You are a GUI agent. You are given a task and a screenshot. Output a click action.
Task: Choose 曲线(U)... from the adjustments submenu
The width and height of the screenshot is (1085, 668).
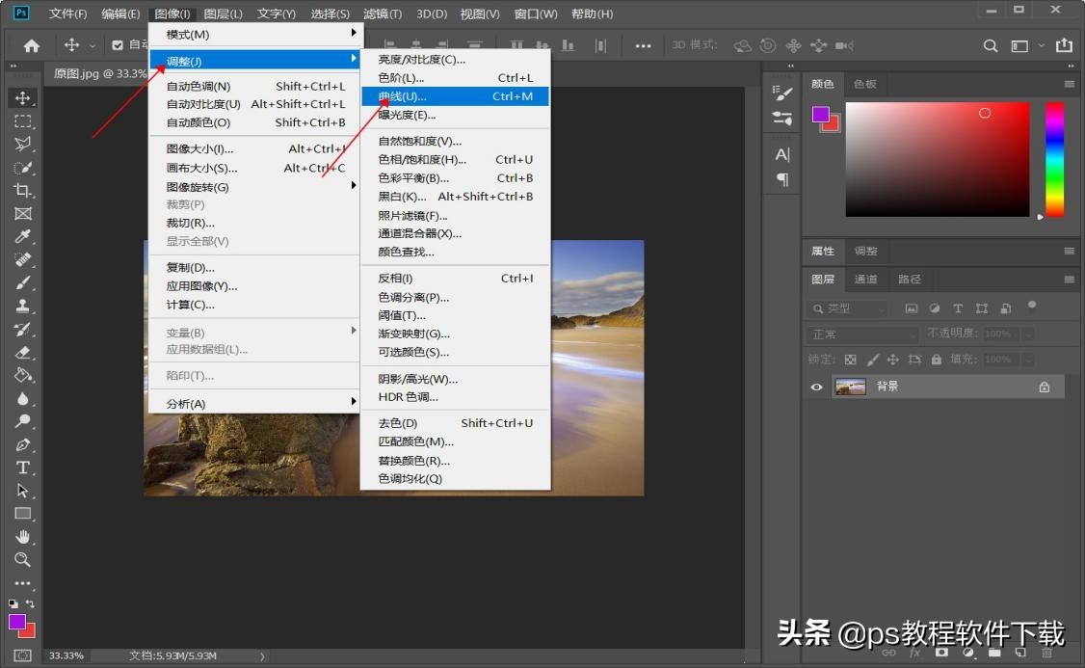456,96
